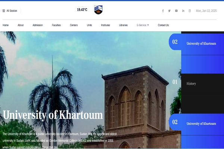Open the Faculties menu item
The width and height of the screenshot is (224, 149).
[56, 25]
